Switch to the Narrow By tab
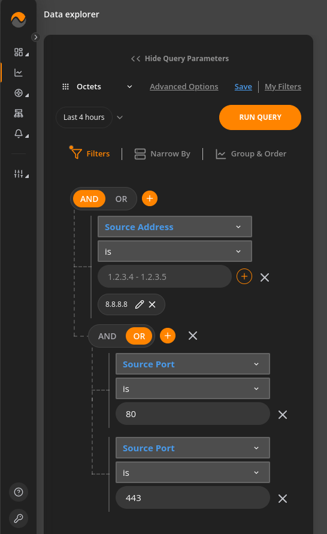Image resolution: width=327 pixels, height=534 pixels. pyautogui.click(x=162, y=154)
